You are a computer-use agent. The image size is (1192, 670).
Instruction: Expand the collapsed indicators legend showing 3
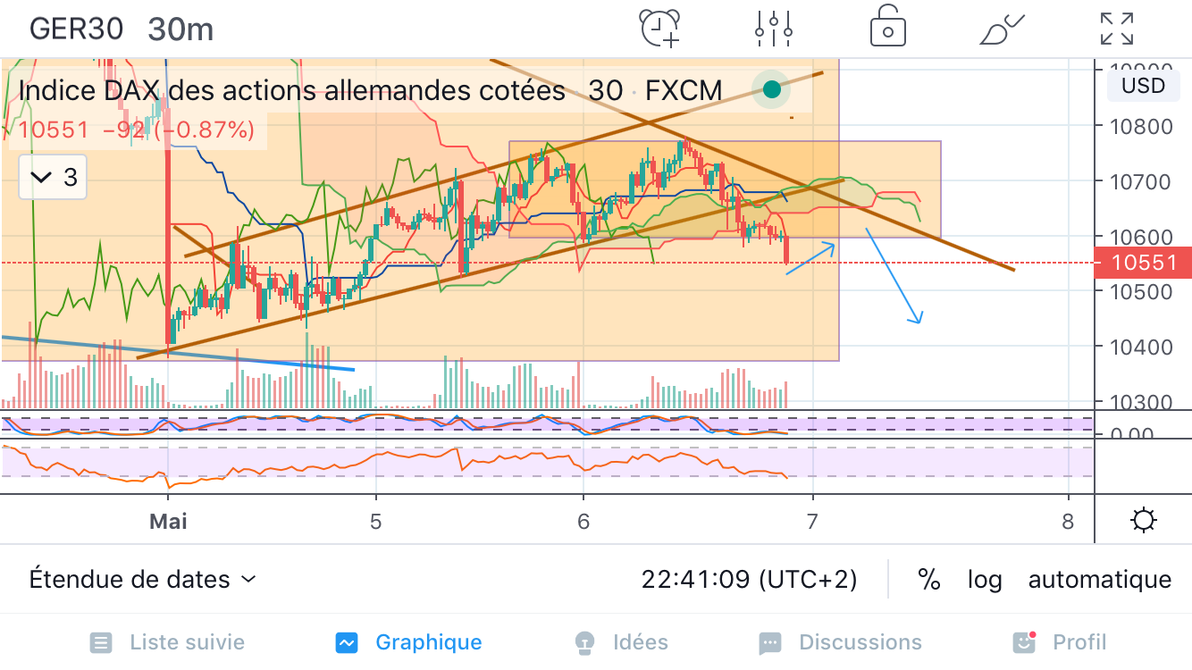coord(54,178)
